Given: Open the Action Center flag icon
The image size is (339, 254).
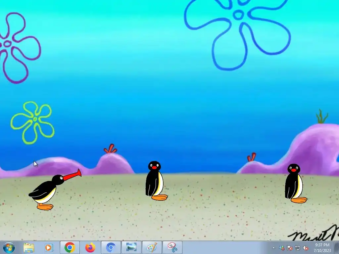Looking at the screenshot, I should tap(289, 248).
